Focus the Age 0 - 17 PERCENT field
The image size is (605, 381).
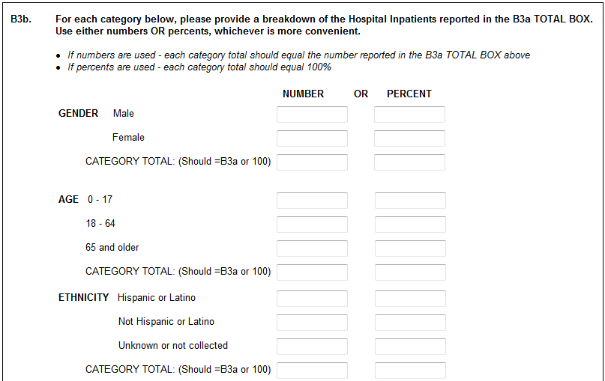click(410, 201)
